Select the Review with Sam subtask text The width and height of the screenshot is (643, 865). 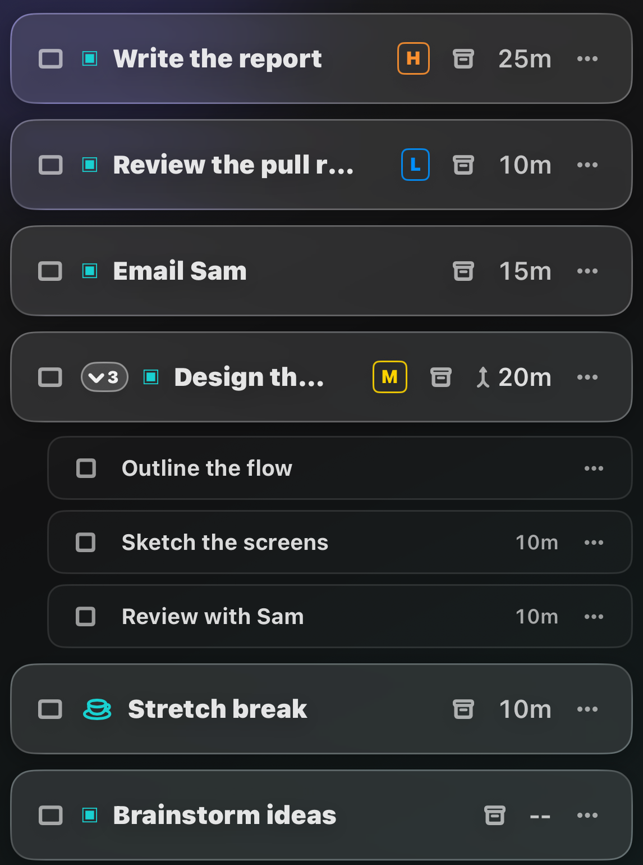pos(213,616)
